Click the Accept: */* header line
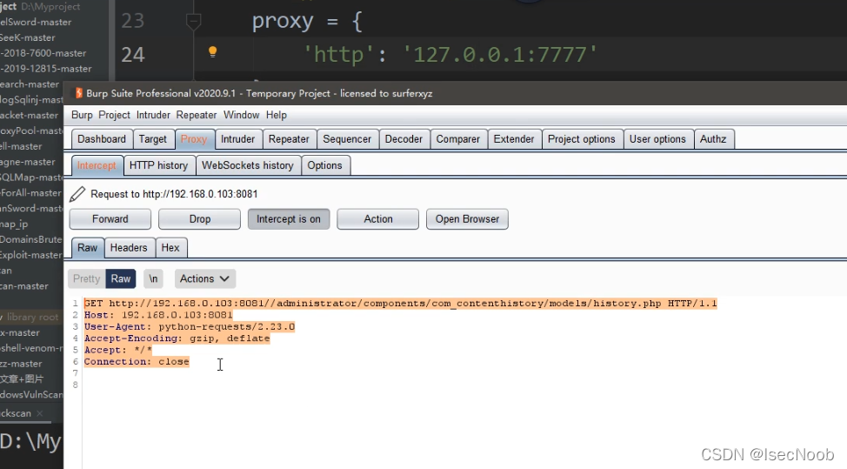847x469 pixels. 117,350
